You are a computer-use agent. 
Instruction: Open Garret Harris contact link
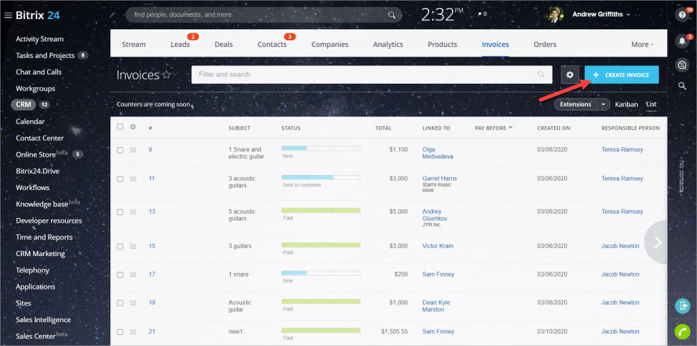439,178
